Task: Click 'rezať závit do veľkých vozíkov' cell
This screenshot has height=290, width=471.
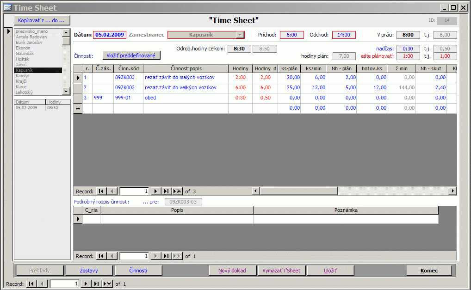Action: pyautogui.click(x=186, y=88)
